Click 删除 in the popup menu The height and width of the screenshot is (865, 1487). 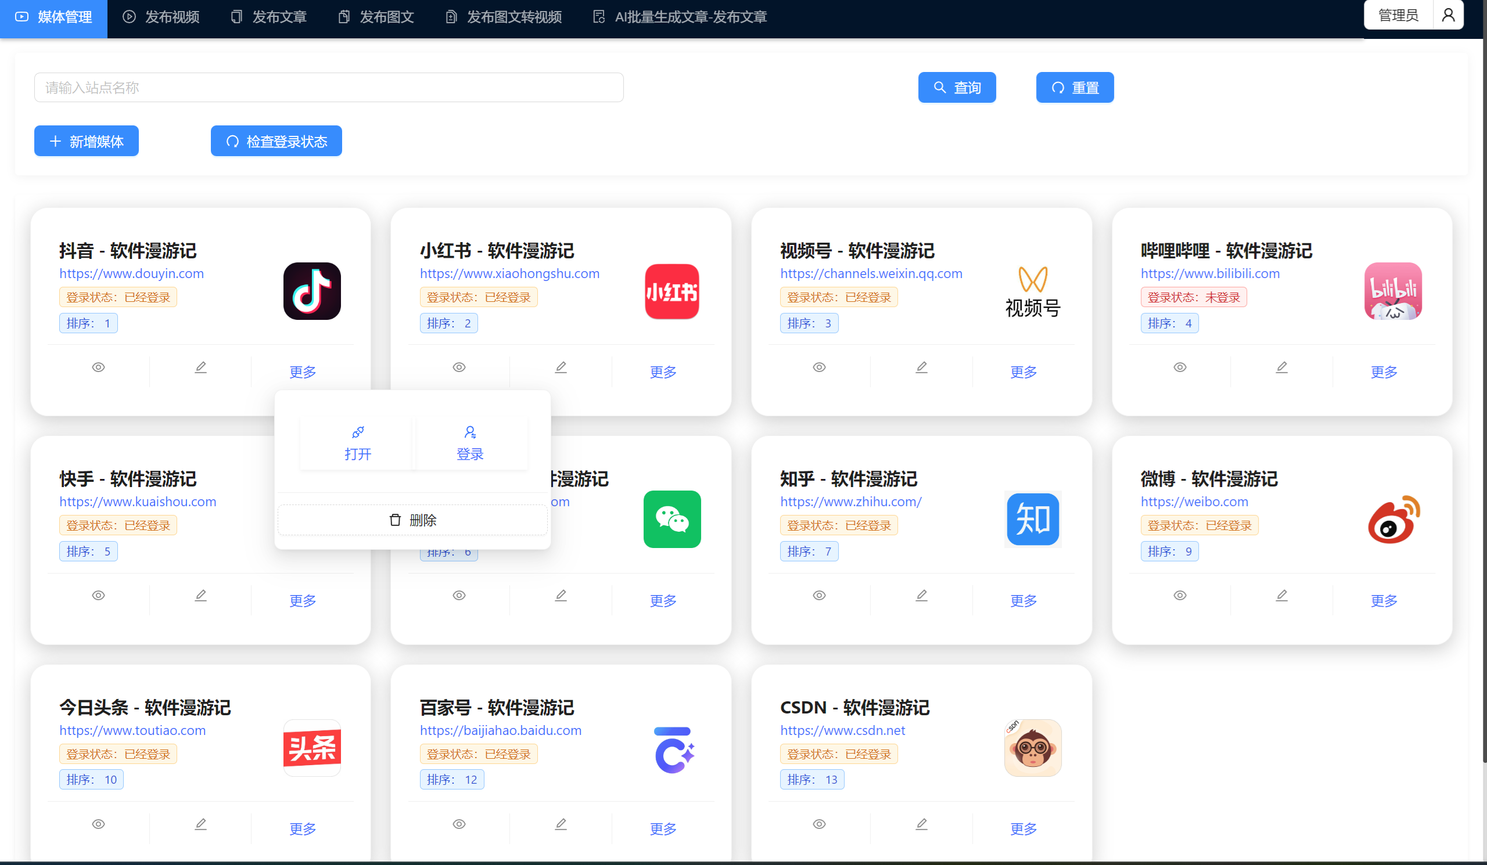pos(412,520)
